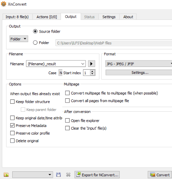Check Clear the 'Input' file(s)
This screenshot has width=172, height=179.
tap(67, 128)
